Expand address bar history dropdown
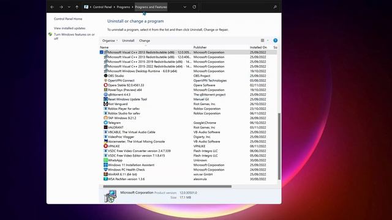This screenshot has width=392, height=220. pyautogui.click(x=185, y=7)
